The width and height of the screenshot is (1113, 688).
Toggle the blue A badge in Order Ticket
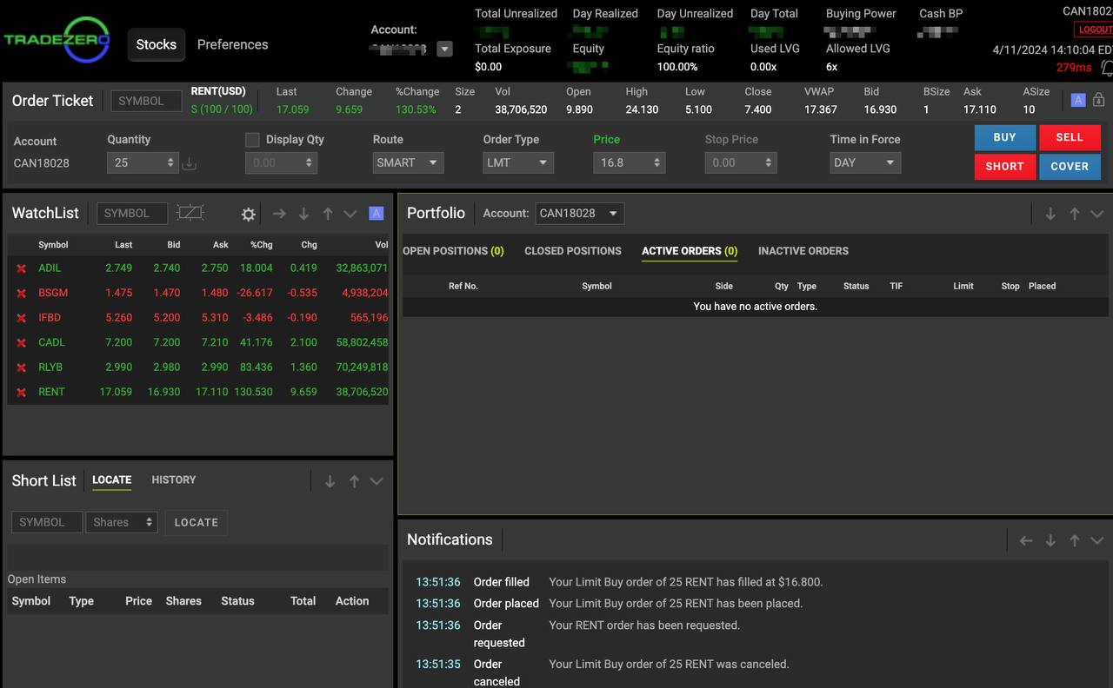[1078, 100]
